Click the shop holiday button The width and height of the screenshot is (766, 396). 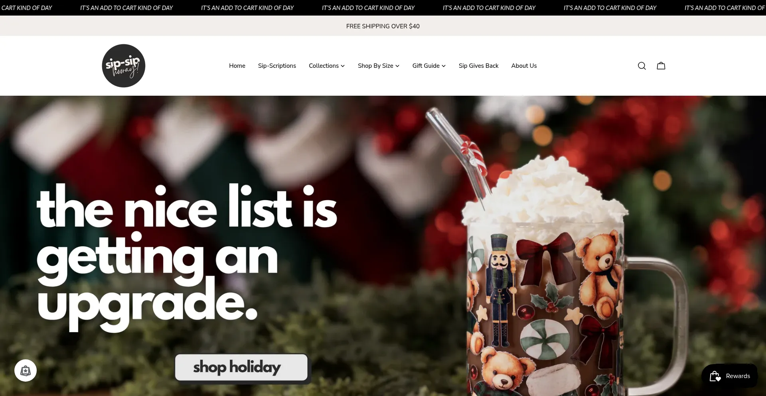[241, 367]
